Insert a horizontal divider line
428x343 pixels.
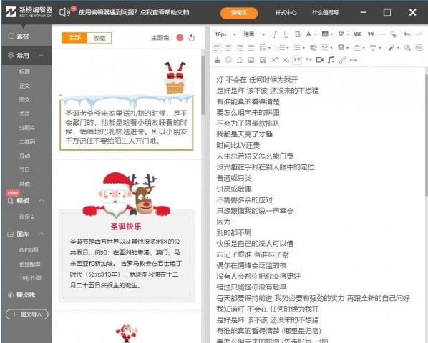point(382,34)
